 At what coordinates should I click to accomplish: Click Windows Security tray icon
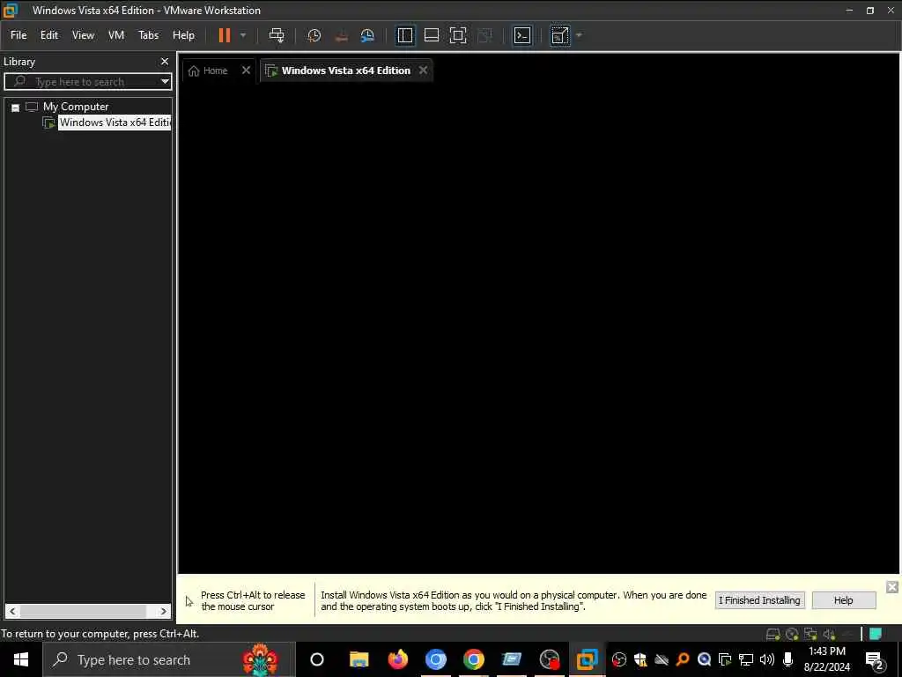(640, 659)
